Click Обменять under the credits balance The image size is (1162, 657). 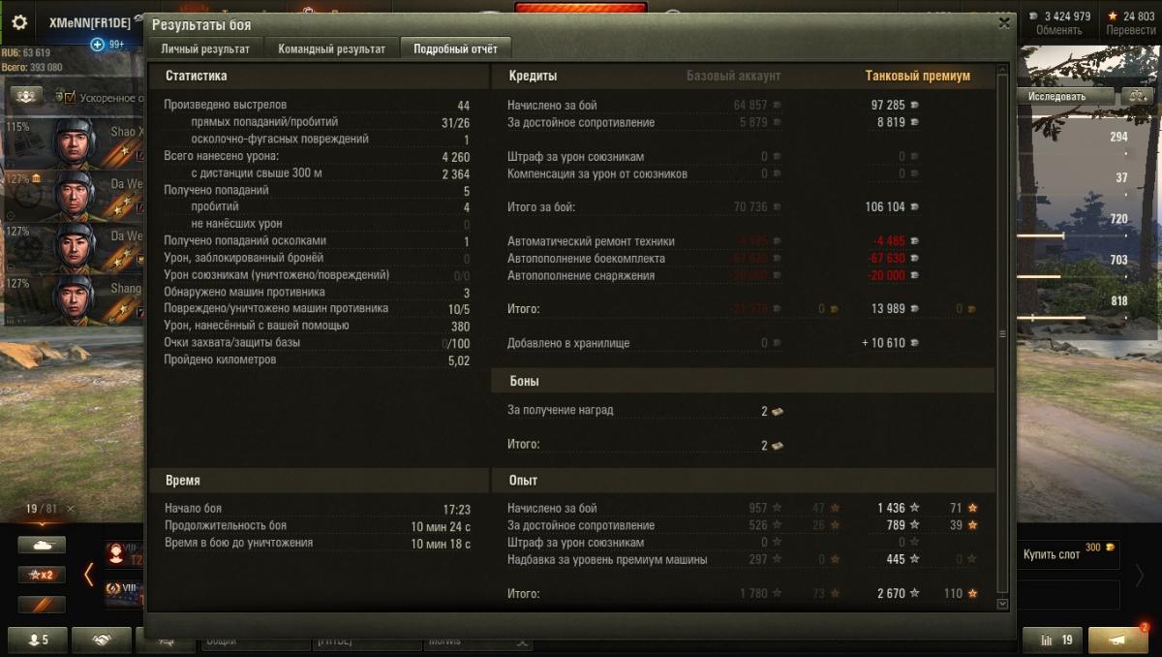tap(1058, 30)
